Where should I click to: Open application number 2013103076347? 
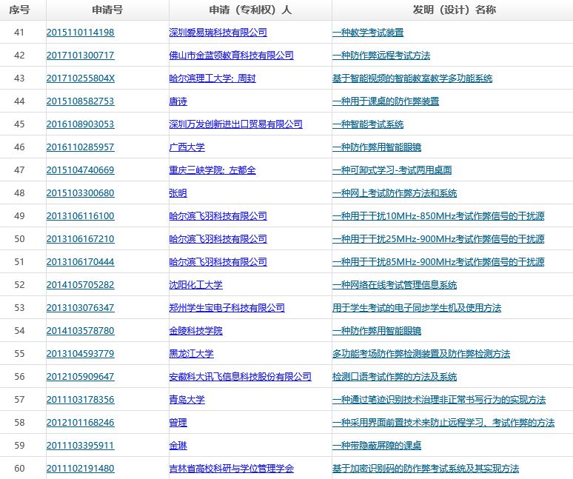click(x=81, y=308)
